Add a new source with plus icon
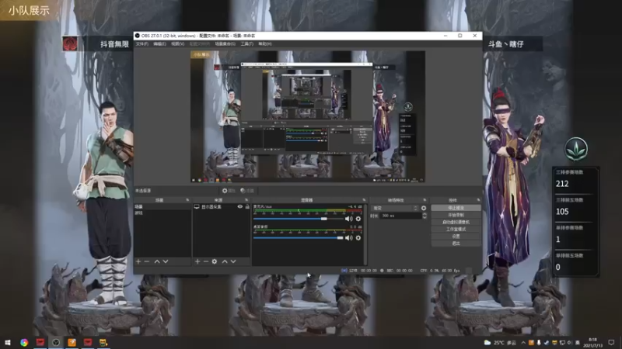The image size is (622, 349). pyautogui.click(x=197, y=261)
